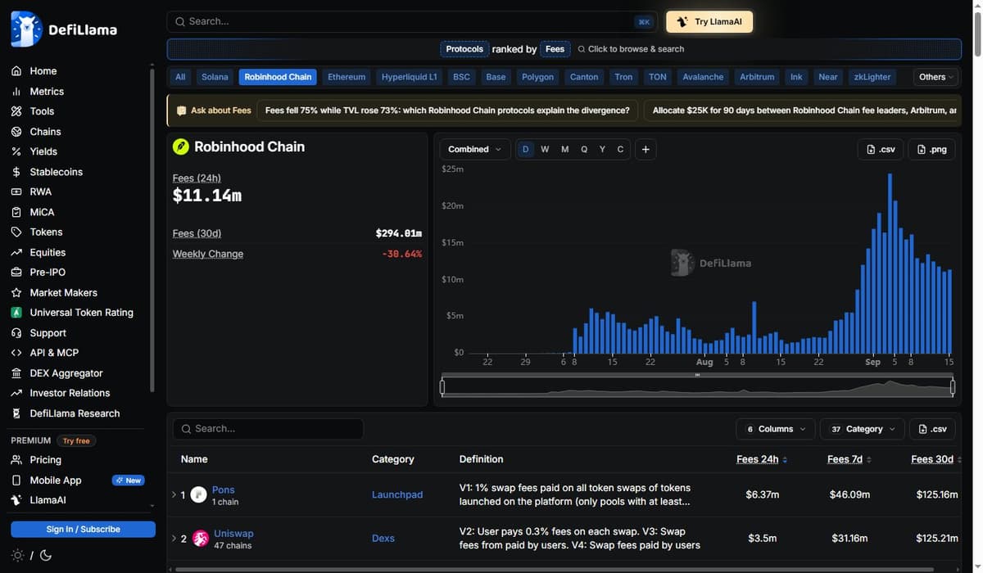The image size is (983, 573).
Task: Select the W weekly chart interval
Action: (545, 149)
